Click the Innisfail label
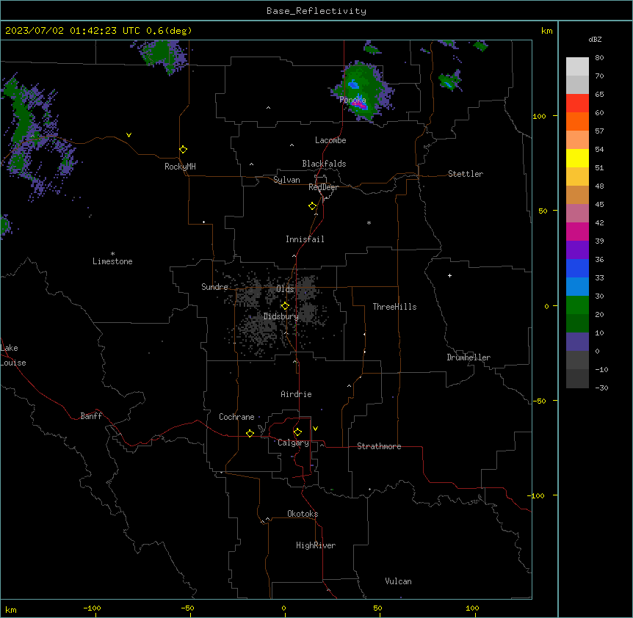This screenshot has width=633, height=618. pos(305,239)
